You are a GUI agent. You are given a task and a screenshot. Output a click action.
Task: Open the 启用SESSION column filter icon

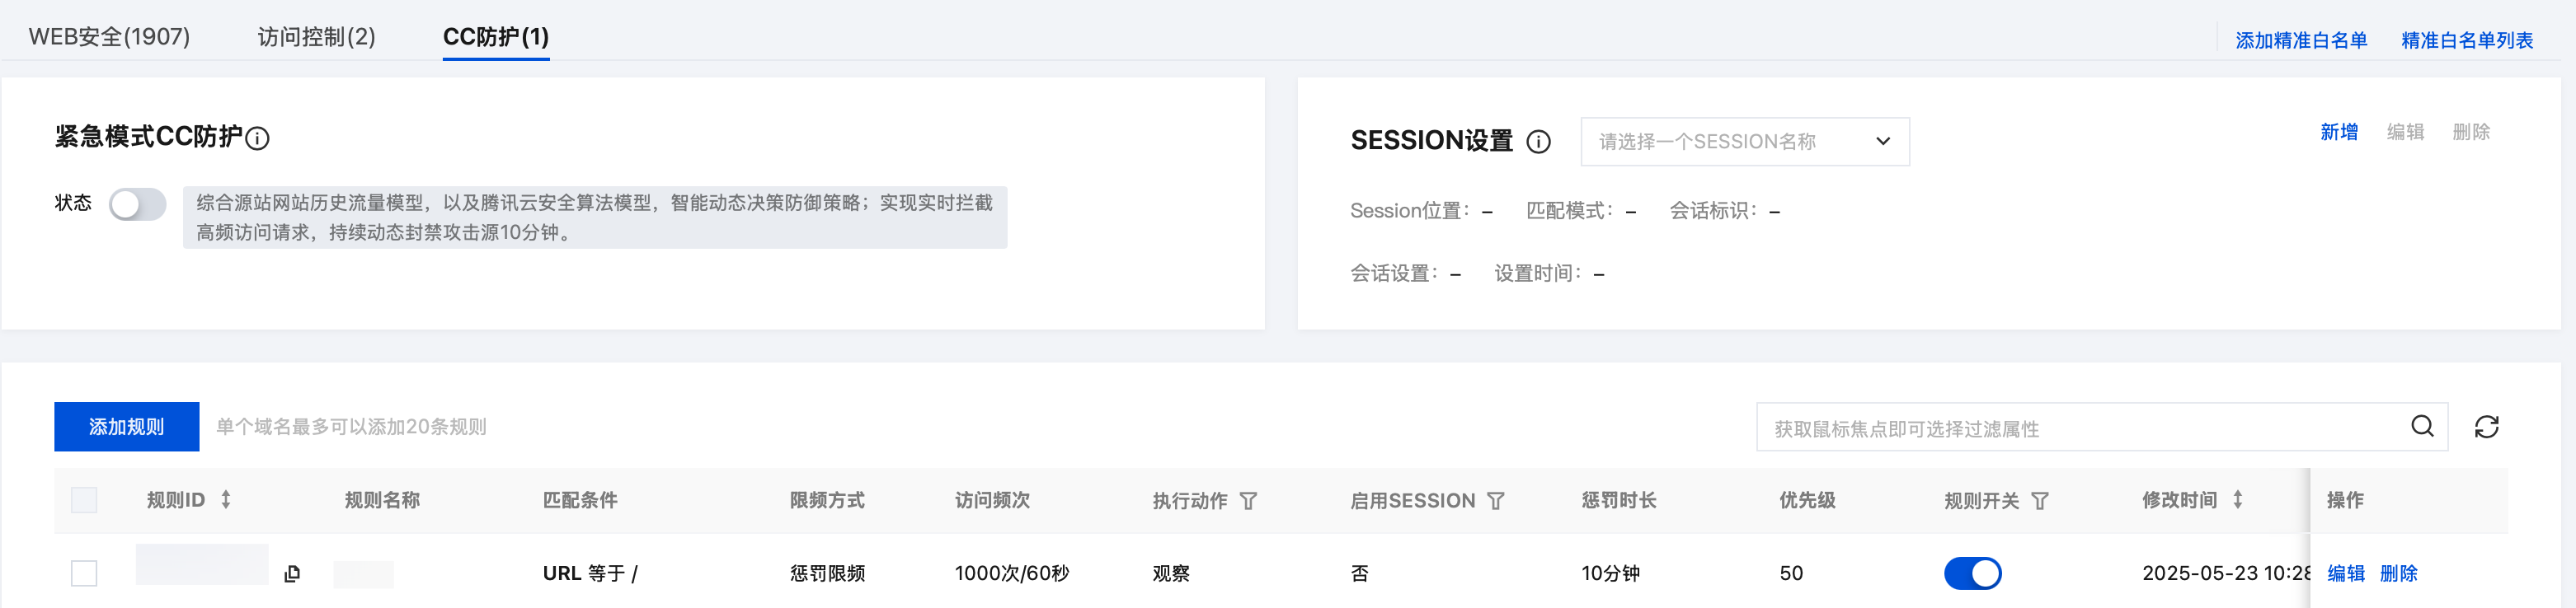click(x=1495, y=501)
